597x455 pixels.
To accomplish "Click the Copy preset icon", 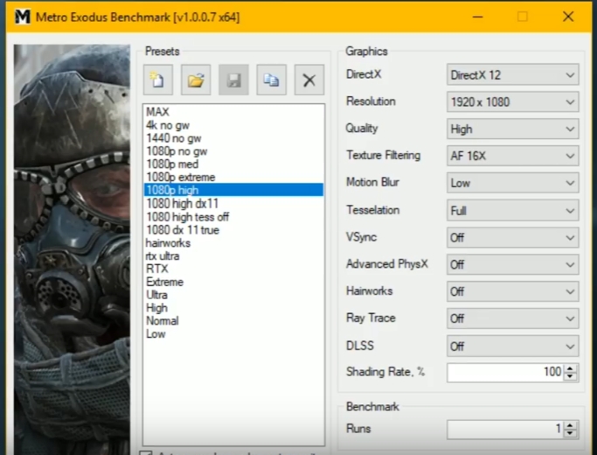I will [x=271, y=80].
